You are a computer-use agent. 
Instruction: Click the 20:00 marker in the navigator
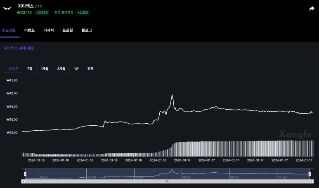click(x=234, y=177)
